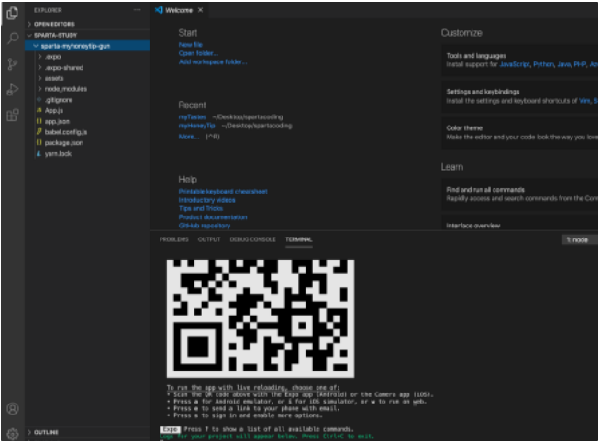Close the Welcome tab
This screenshot has width=600, height=443.
click(201, 10)
